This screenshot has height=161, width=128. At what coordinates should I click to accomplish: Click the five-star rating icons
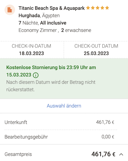coord(98,8)
